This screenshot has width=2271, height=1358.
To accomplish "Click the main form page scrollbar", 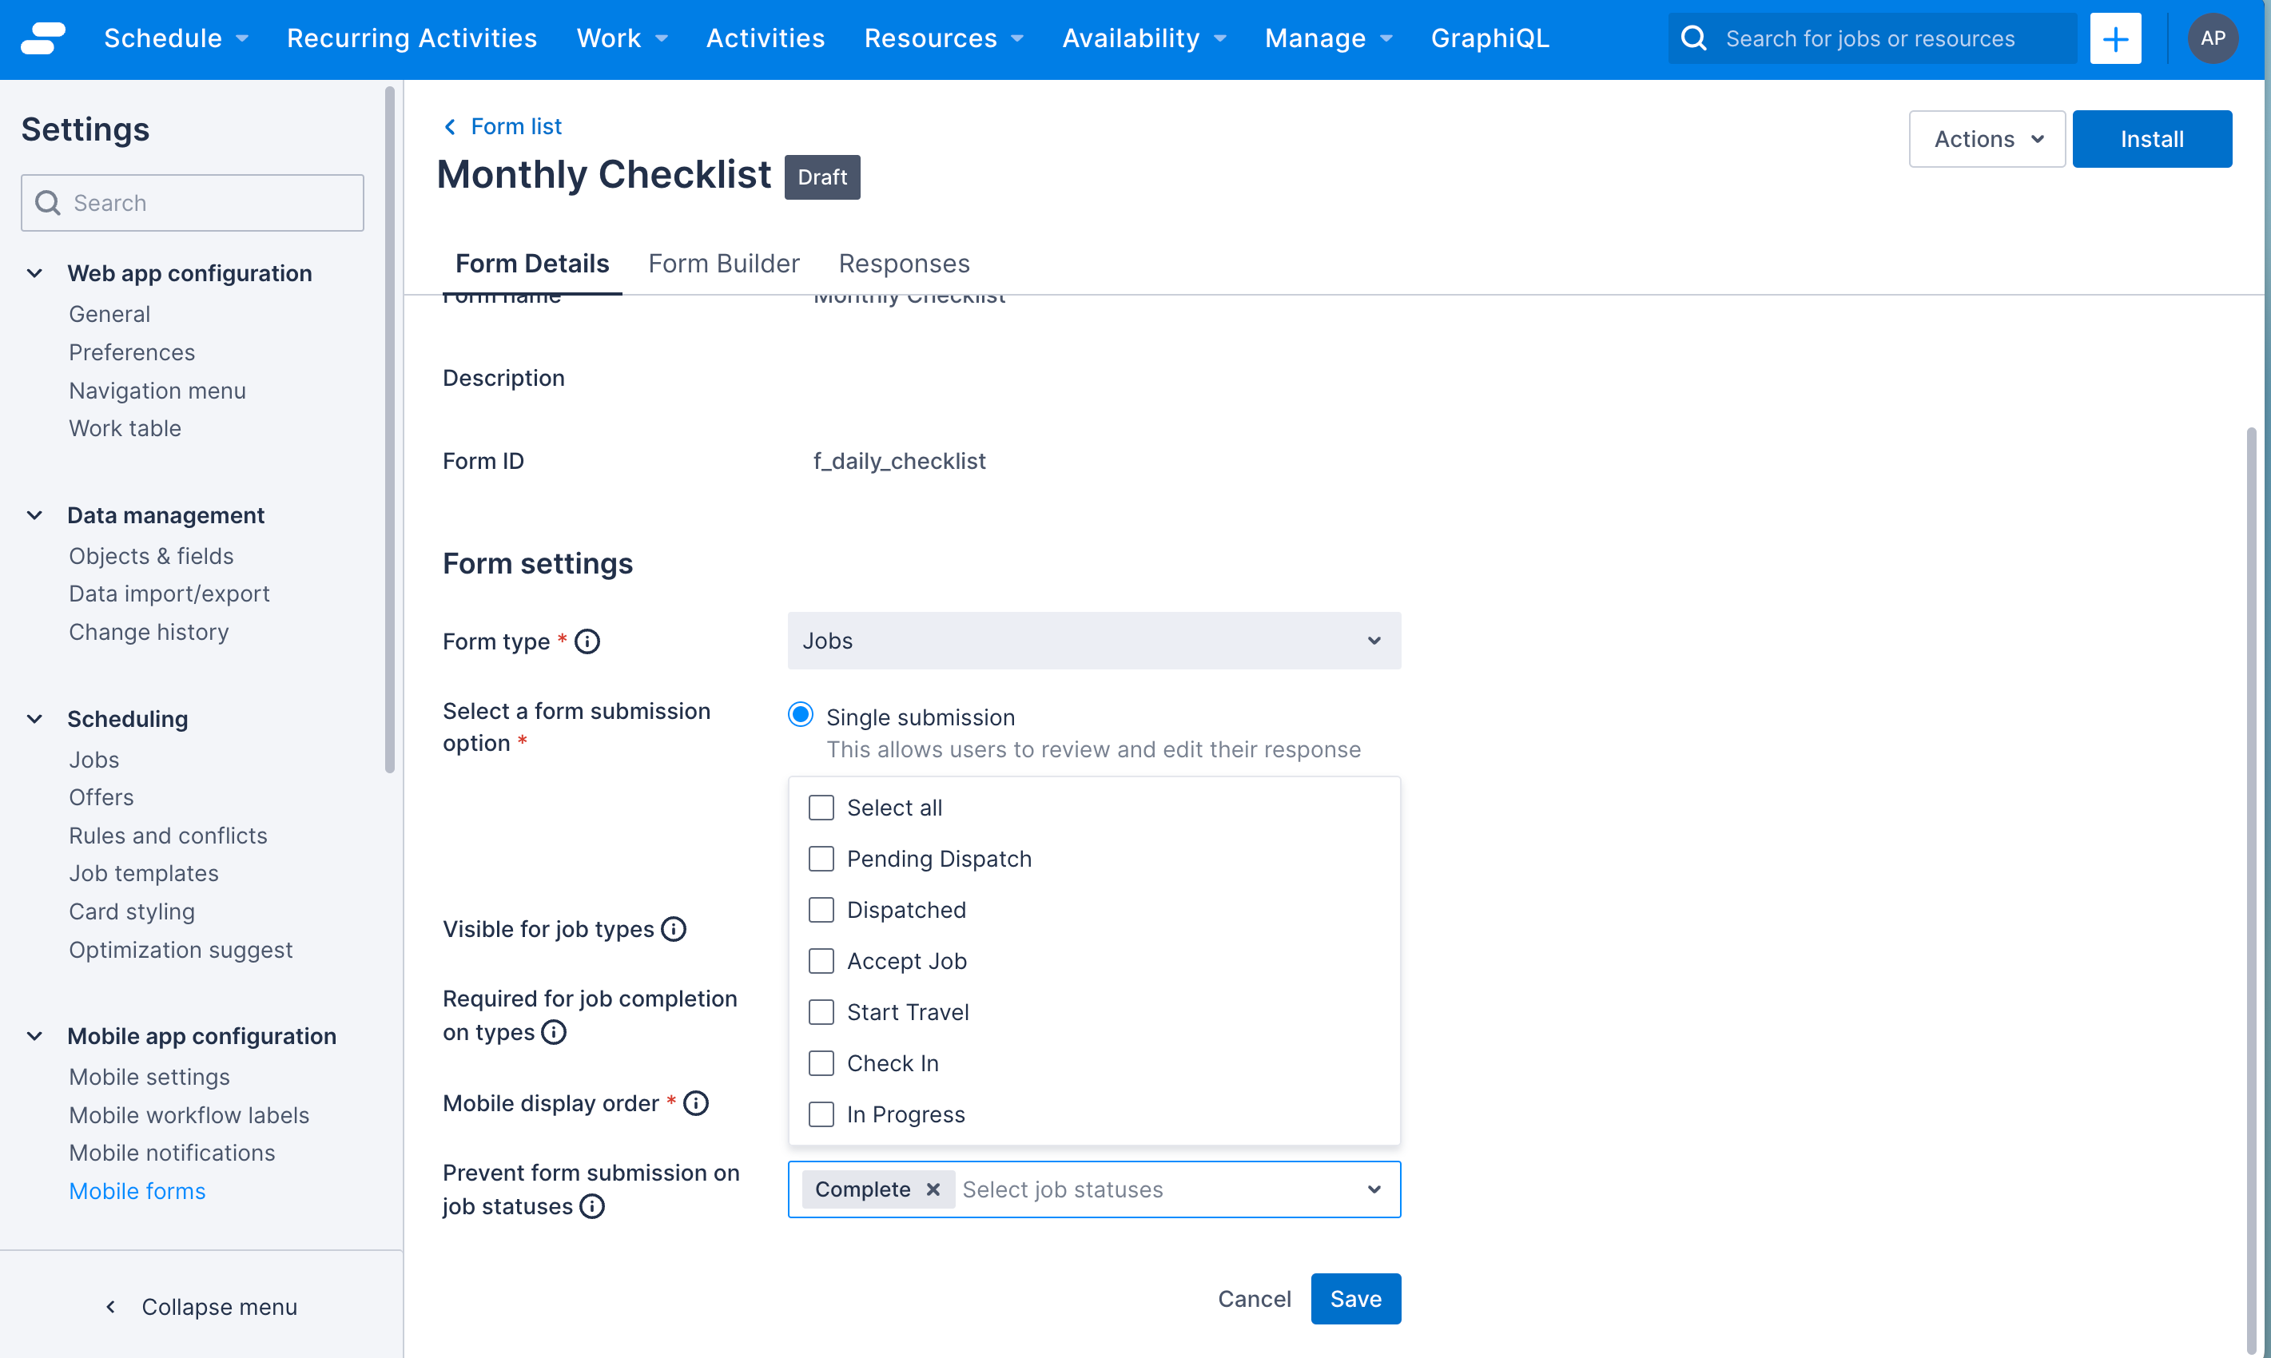I will pyautogui.click(x=2251, y=892).
